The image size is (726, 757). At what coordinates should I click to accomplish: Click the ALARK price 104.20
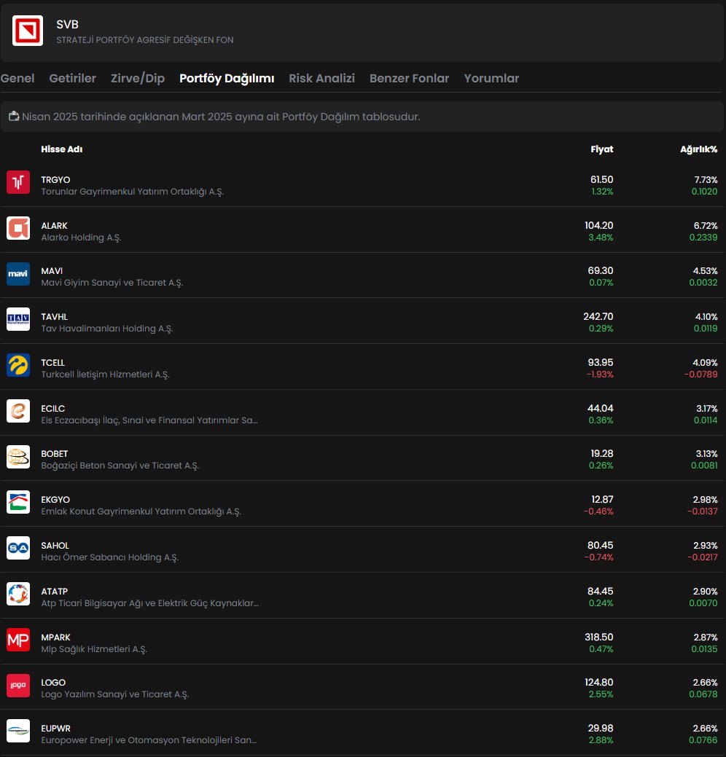pos(599,225)
